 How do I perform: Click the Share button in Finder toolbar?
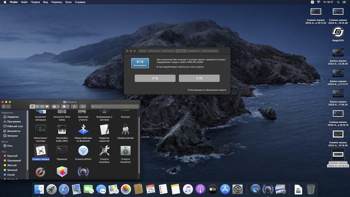(74, 106)
